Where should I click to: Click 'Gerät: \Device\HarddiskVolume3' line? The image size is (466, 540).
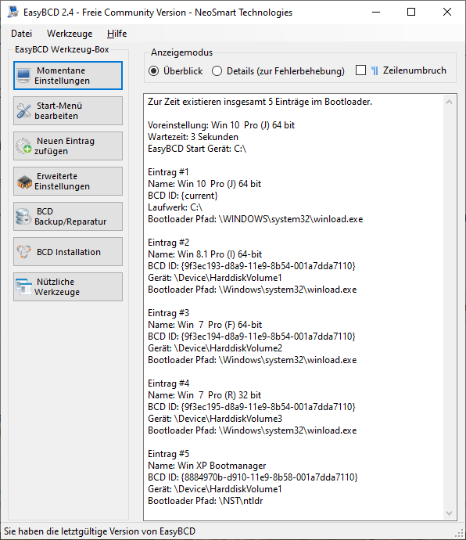(215, 419)
